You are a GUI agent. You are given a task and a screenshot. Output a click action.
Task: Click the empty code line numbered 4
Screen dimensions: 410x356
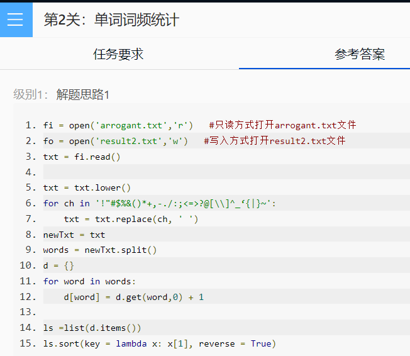(x=189, y=172)
